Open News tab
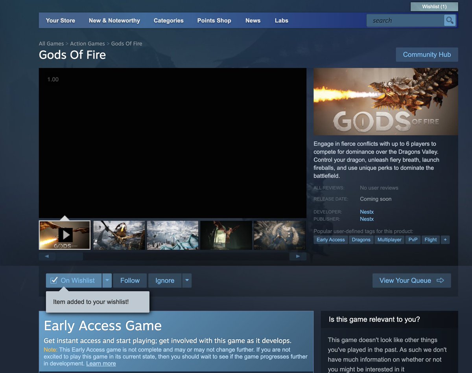The height and width of the screenshot is (373, 472). 253,20
